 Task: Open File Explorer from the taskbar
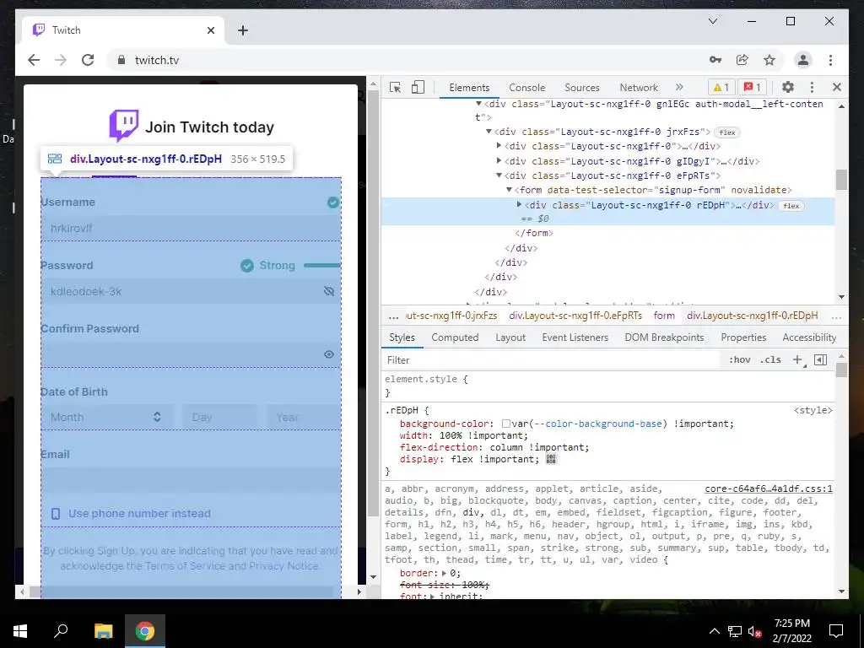point(103,631)
